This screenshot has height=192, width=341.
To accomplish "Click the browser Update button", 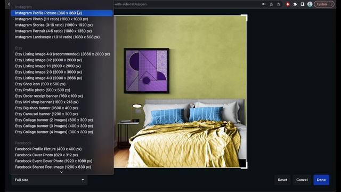I will [324, 4].
